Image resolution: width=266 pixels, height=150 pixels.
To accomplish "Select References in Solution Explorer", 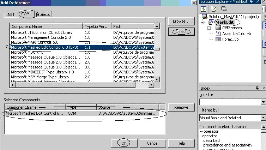I will (232, 28).
